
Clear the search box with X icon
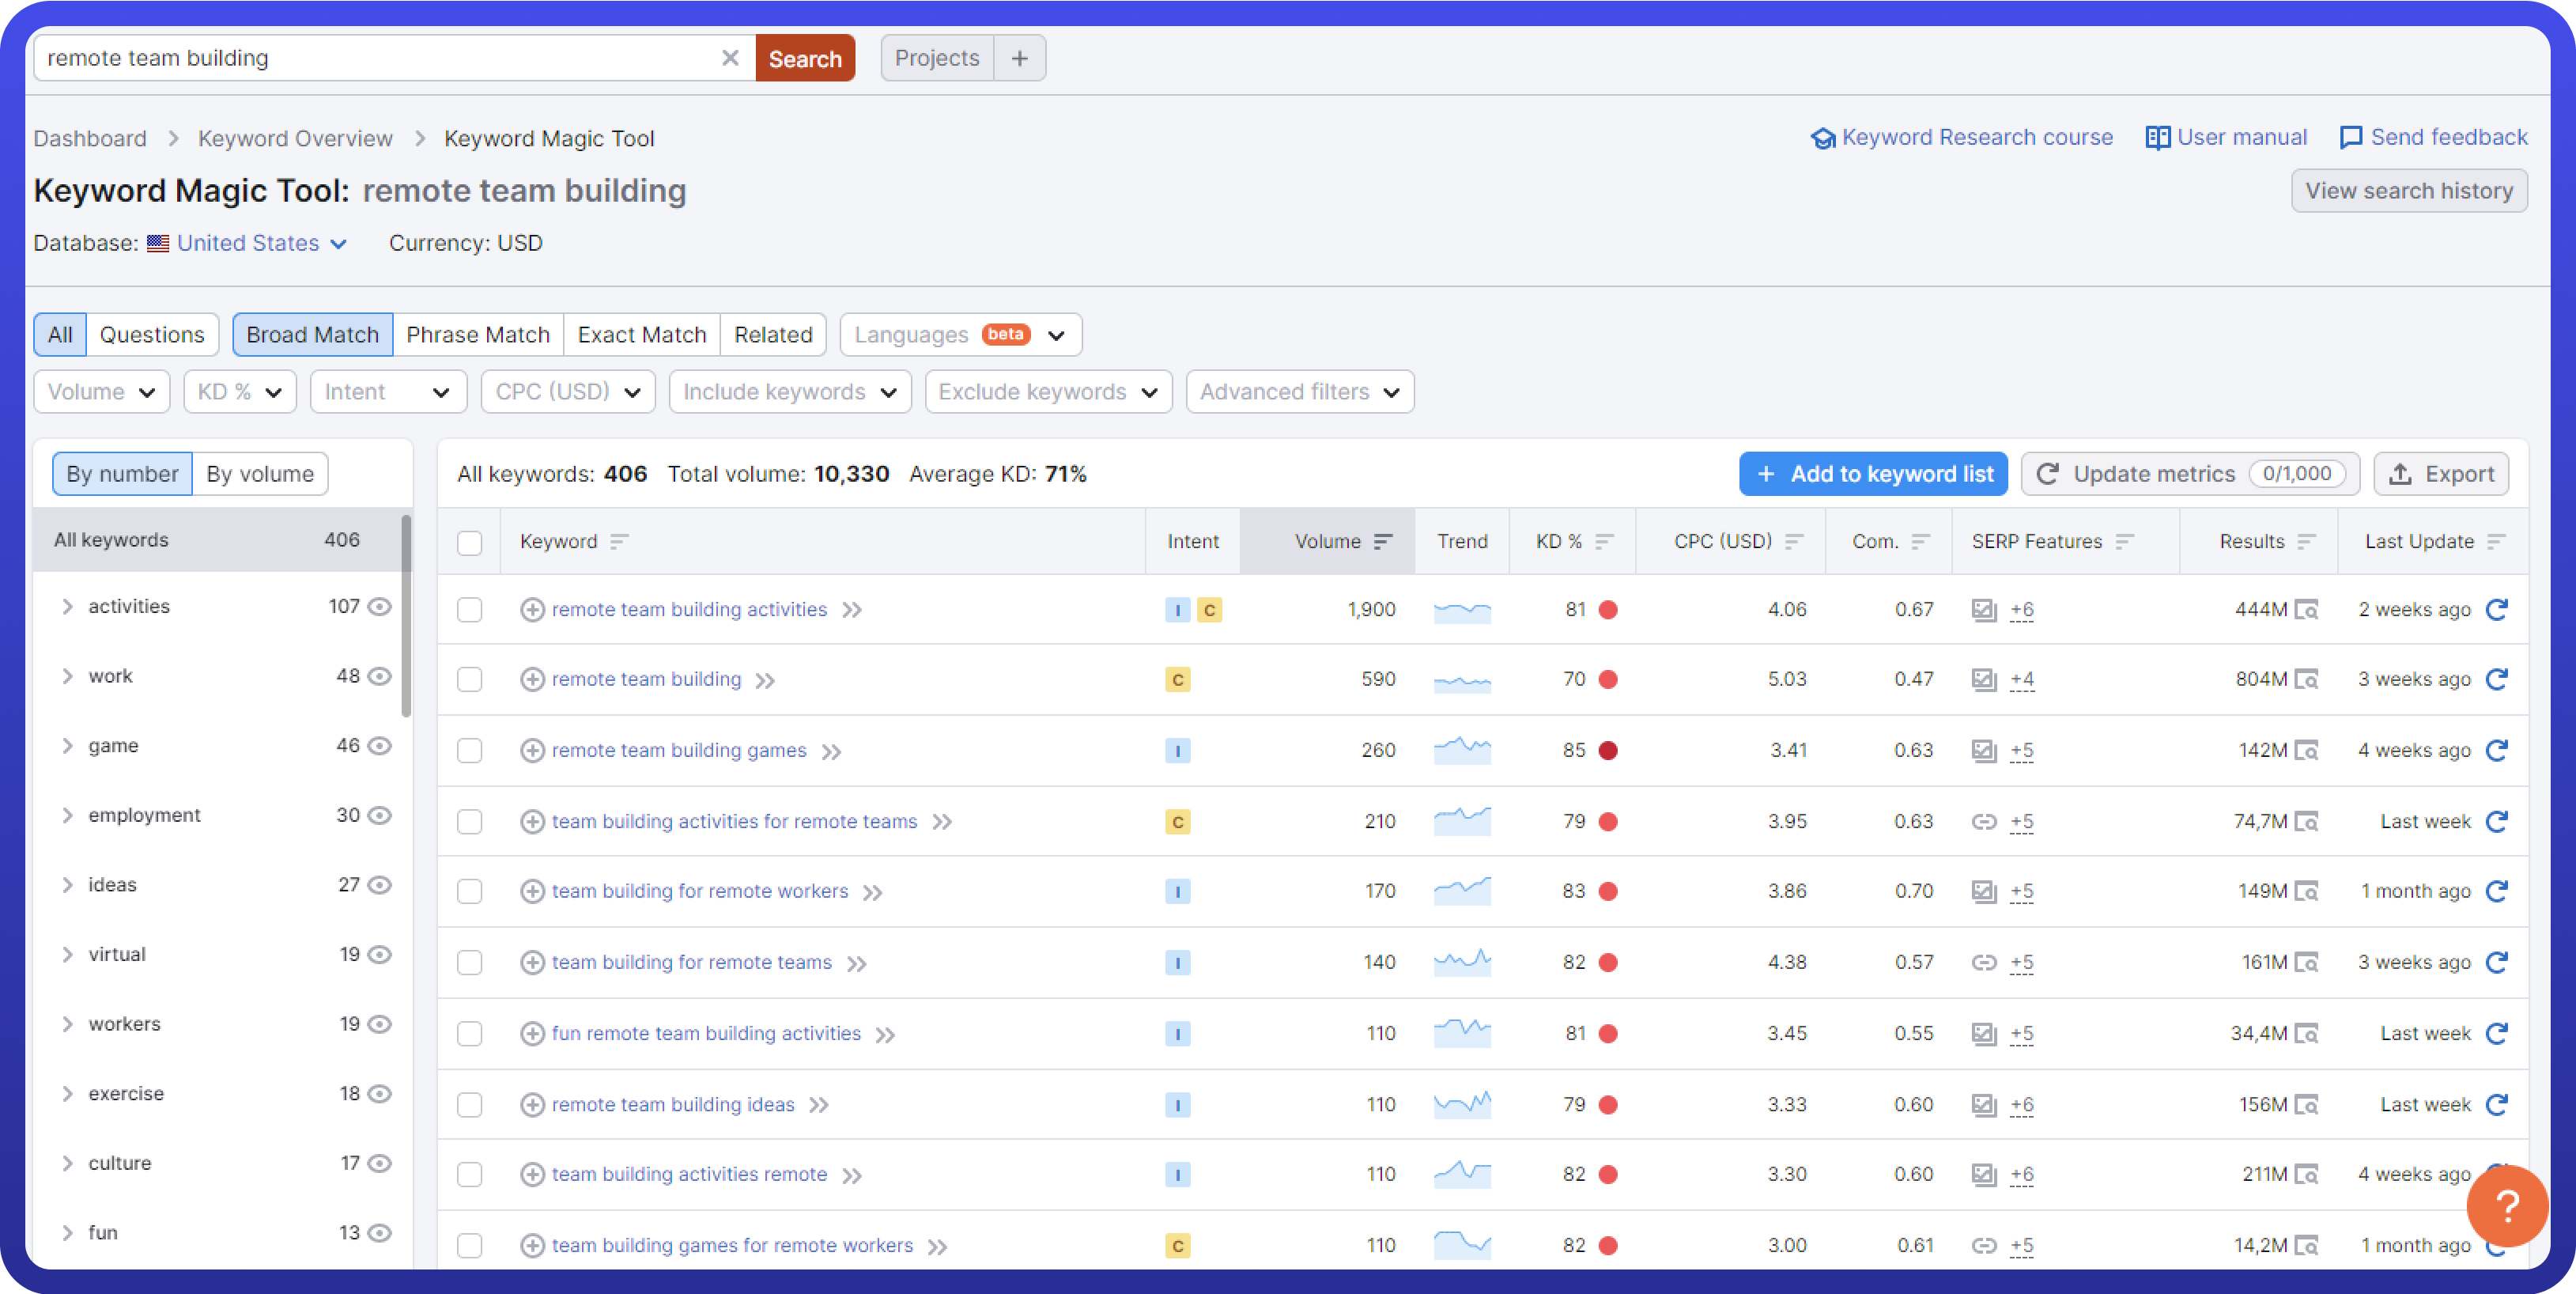coord(730,58)
